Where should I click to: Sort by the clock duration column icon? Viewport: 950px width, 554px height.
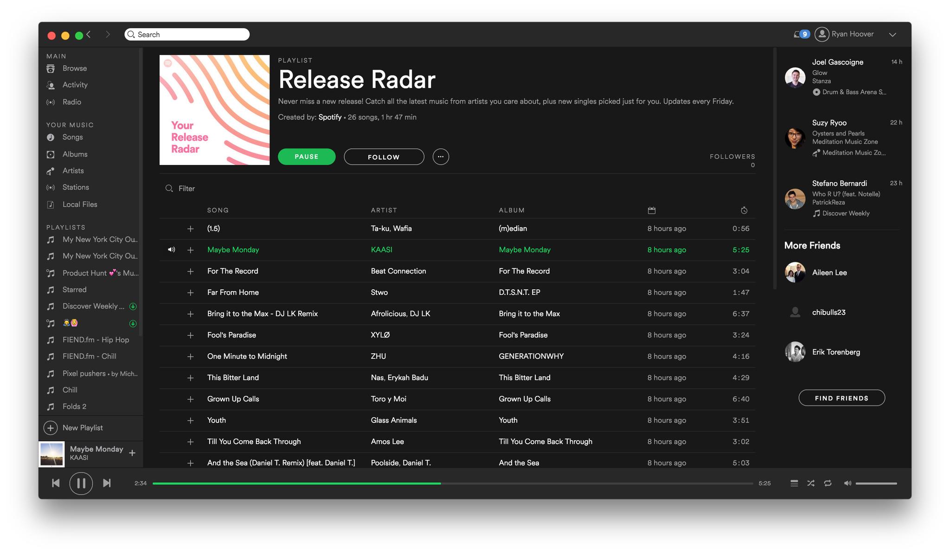point(744,210)
